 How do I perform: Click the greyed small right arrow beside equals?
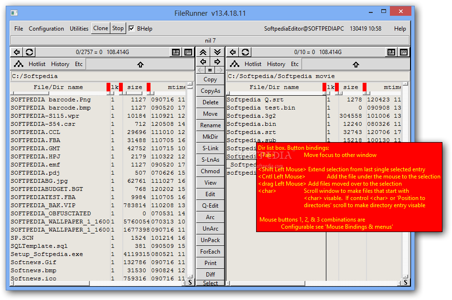pyautogui.click(x=220, y=70)
